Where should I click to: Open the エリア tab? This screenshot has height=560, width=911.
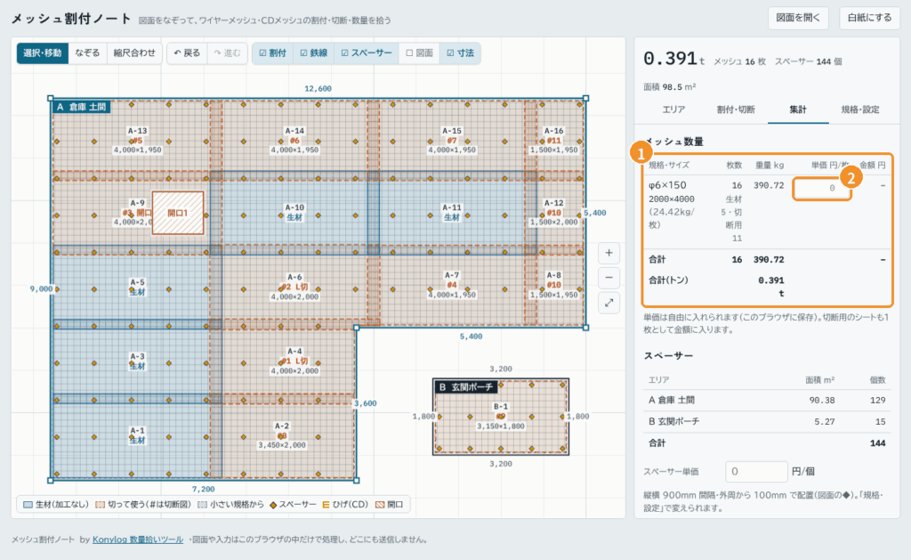[673, 110]
